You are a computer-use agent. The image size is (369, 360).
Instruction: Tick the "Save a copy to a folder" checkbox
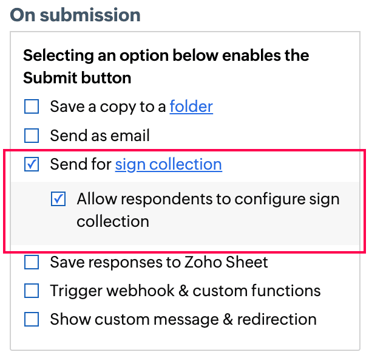[x=32, y=107]
